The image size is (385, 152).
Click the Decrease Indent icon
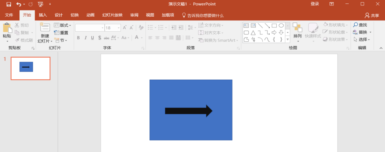pyautogui.click(x=174, y=27)
